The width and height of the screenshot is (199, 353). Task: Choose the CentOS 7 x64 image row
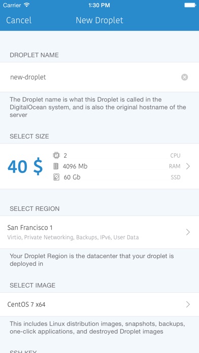[99, 304]
